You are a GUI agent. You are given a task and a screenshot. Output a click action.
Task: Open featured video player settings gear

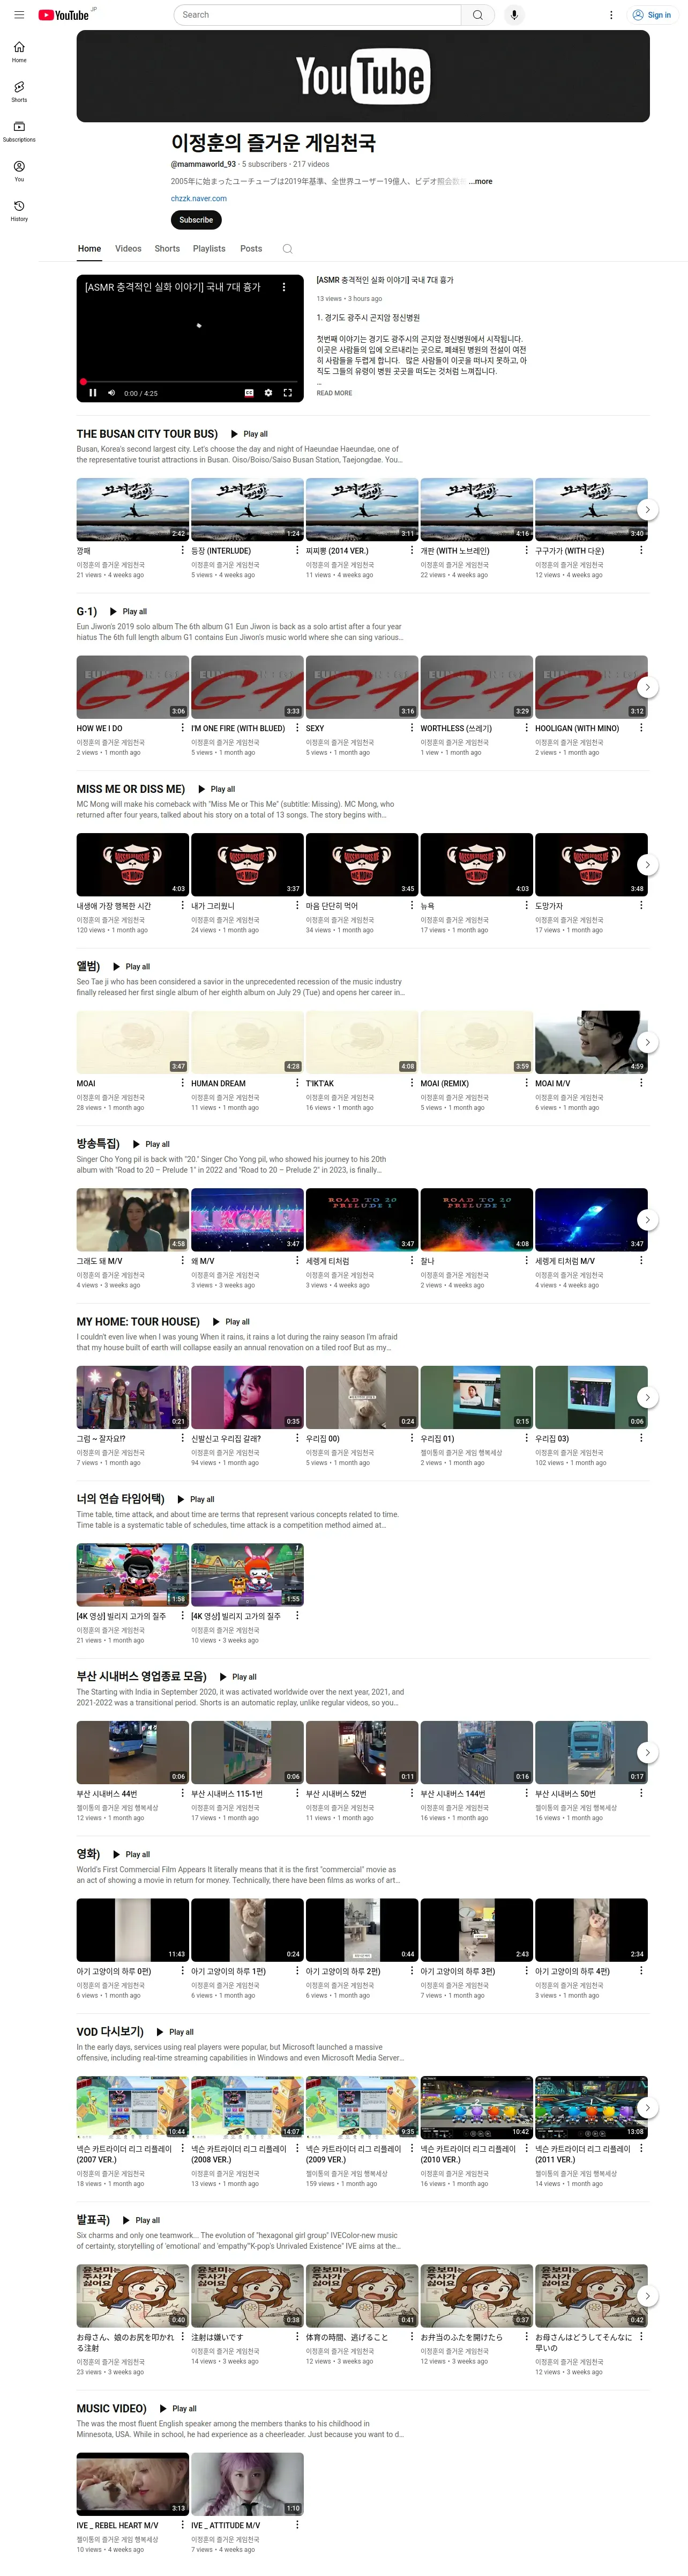click(x=267, y=393)
